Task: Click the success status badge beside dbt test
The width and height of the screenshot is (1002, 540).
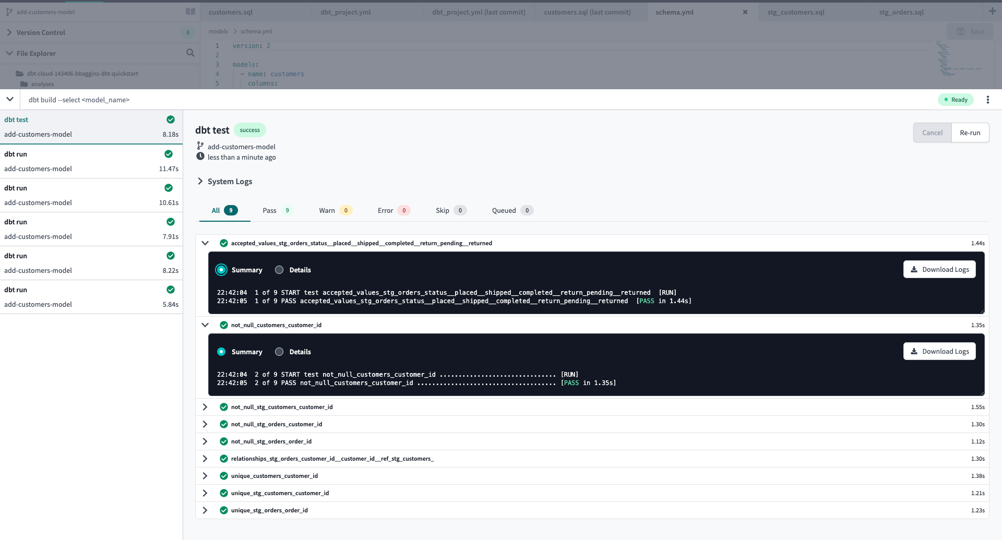Action: [249, 130]
